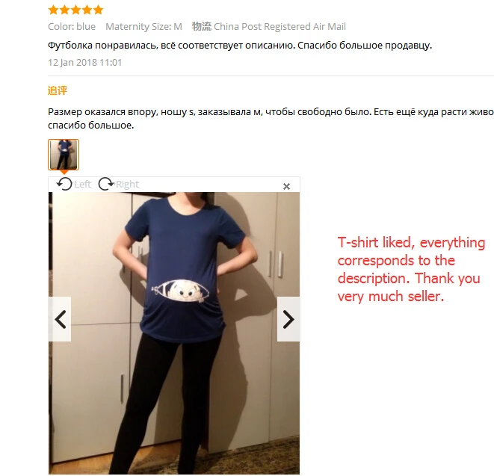Click the review date 12 Jan 2018
The image size is (494, 476).
[84, 62]
